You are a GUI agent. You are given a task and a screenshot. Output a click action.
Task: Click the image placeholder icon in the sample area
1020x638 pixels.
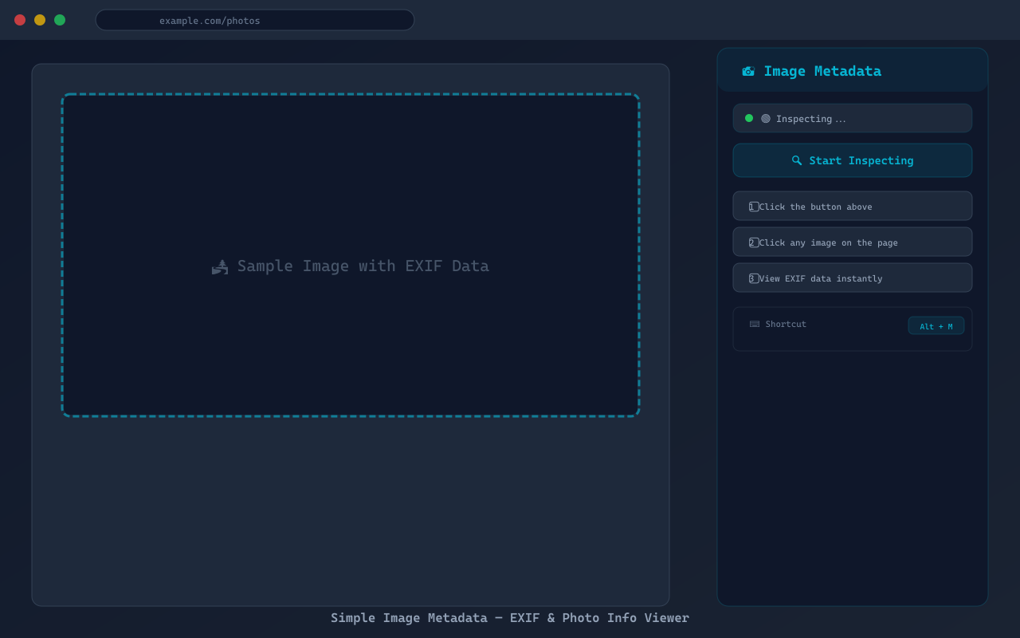219,266
